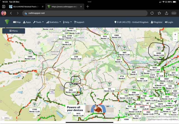Close the O2 & MVNO Related Posts tab
179x124 pixels.
tap(43, 7)
